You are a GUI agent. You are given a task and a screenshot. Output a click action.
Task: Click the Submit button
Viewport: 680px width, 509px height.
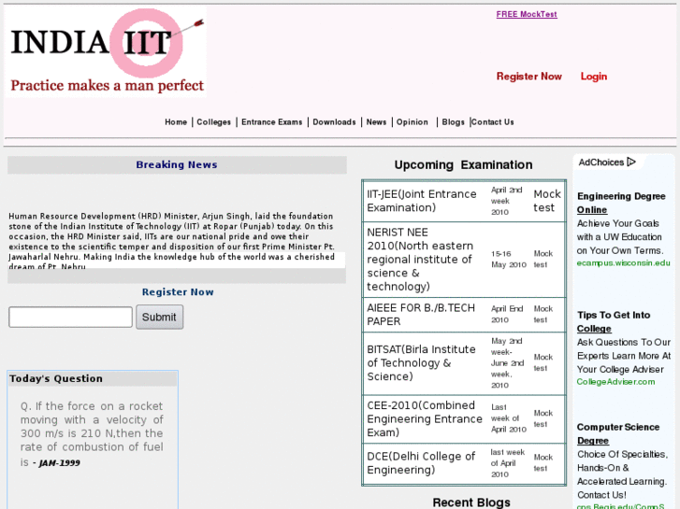point(160,318)
